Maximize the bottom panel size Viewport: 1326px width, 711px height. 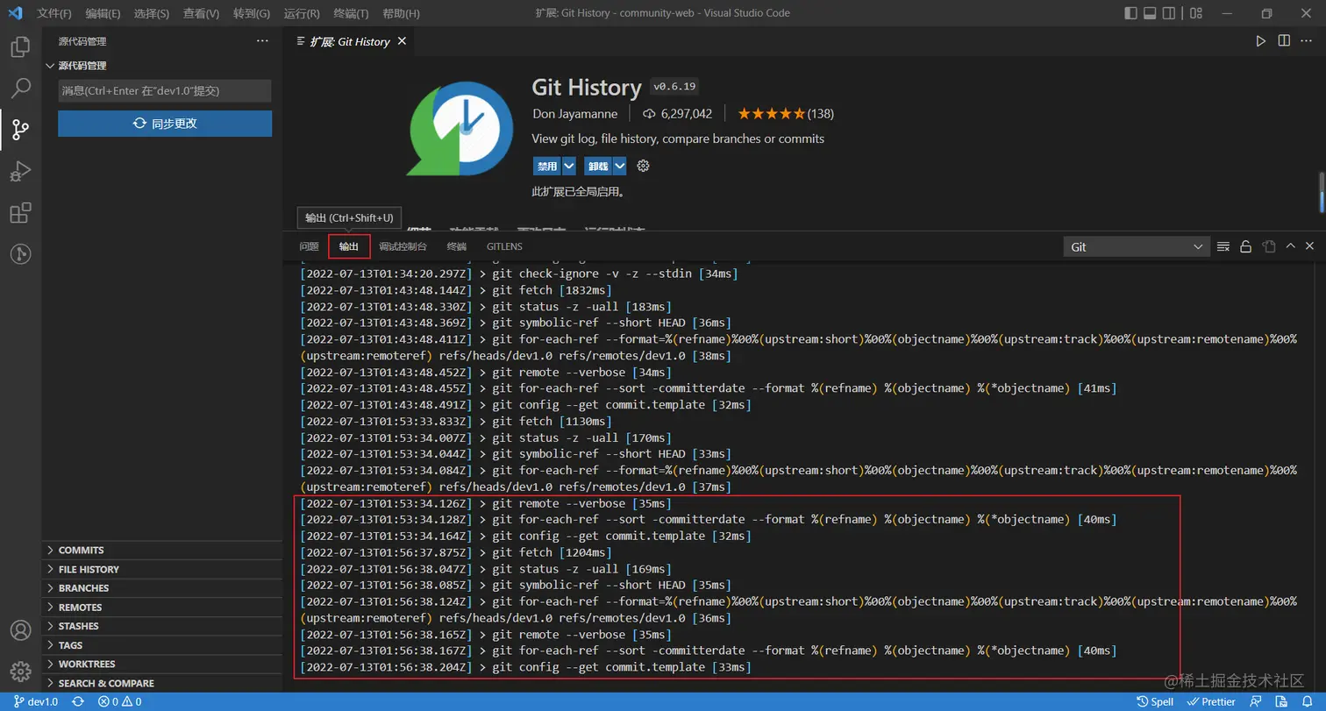tap(1290, 247)
